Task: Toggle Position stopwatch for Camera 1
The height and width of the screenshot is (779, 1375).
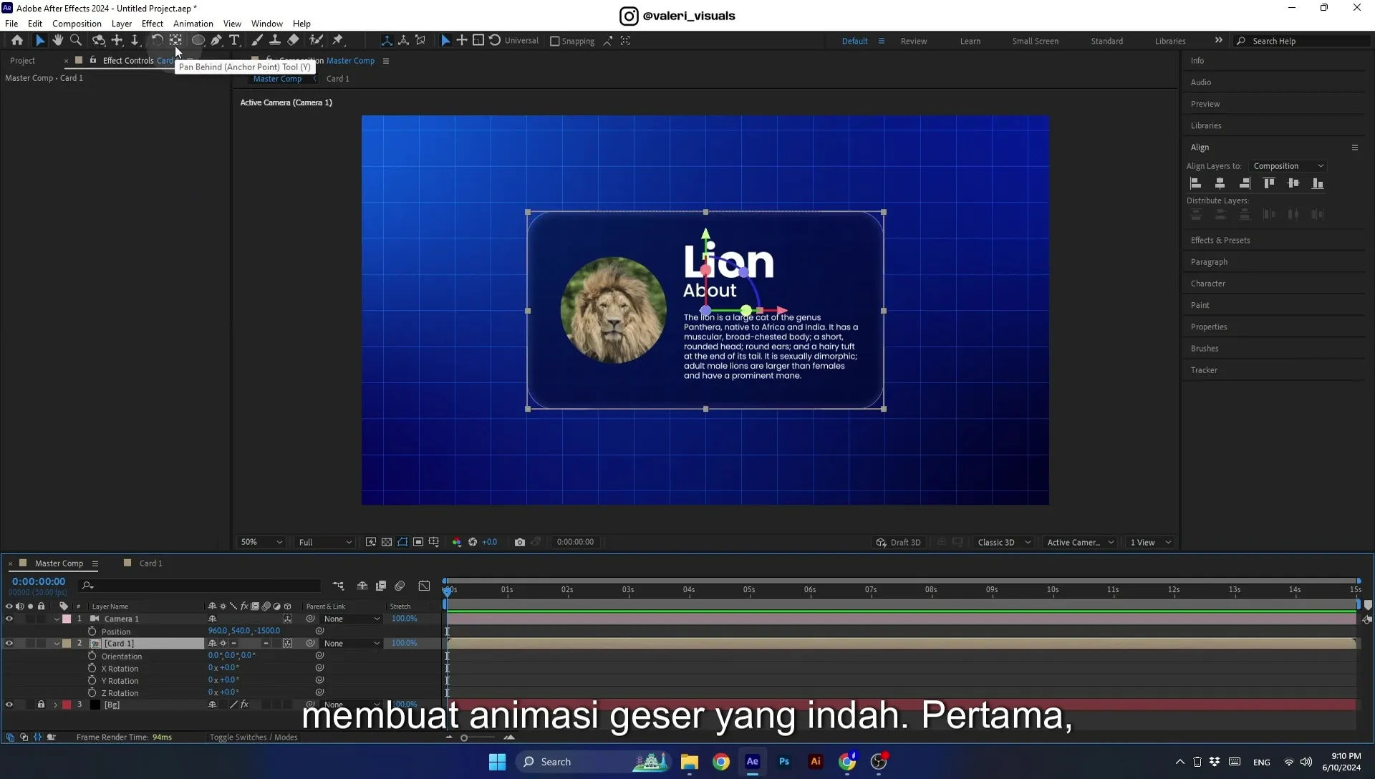Action: (92, 632)
